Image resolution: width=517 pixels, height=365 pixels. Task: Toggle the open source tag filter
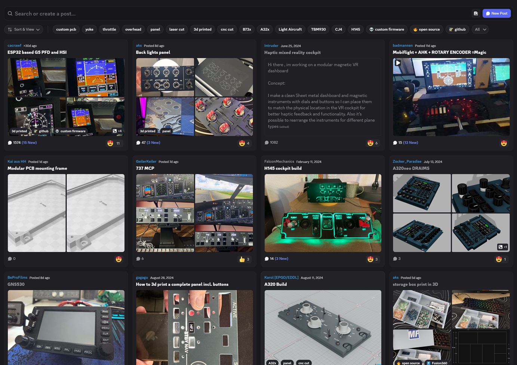click(426, 30)
